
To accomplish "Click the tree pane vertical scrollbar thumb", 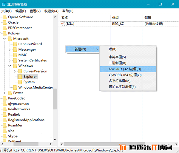I will (55, 99).
